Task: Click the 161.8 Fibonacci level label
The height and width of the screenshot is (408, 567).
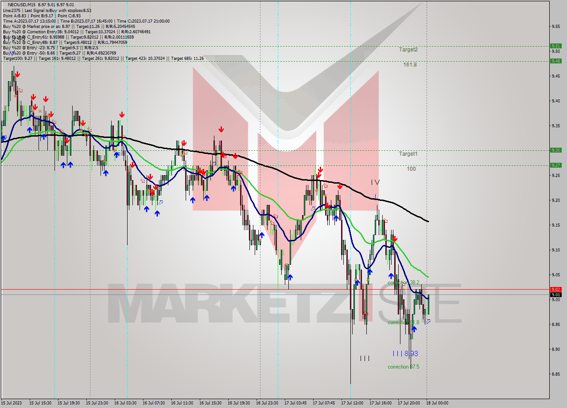Action: tap(410, 65)
